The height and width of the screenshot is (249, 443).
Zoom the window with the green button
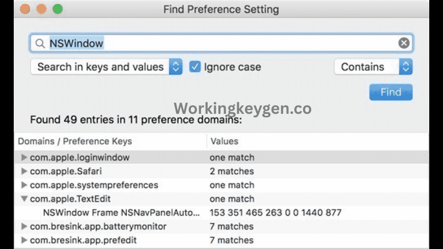point(58,9)
